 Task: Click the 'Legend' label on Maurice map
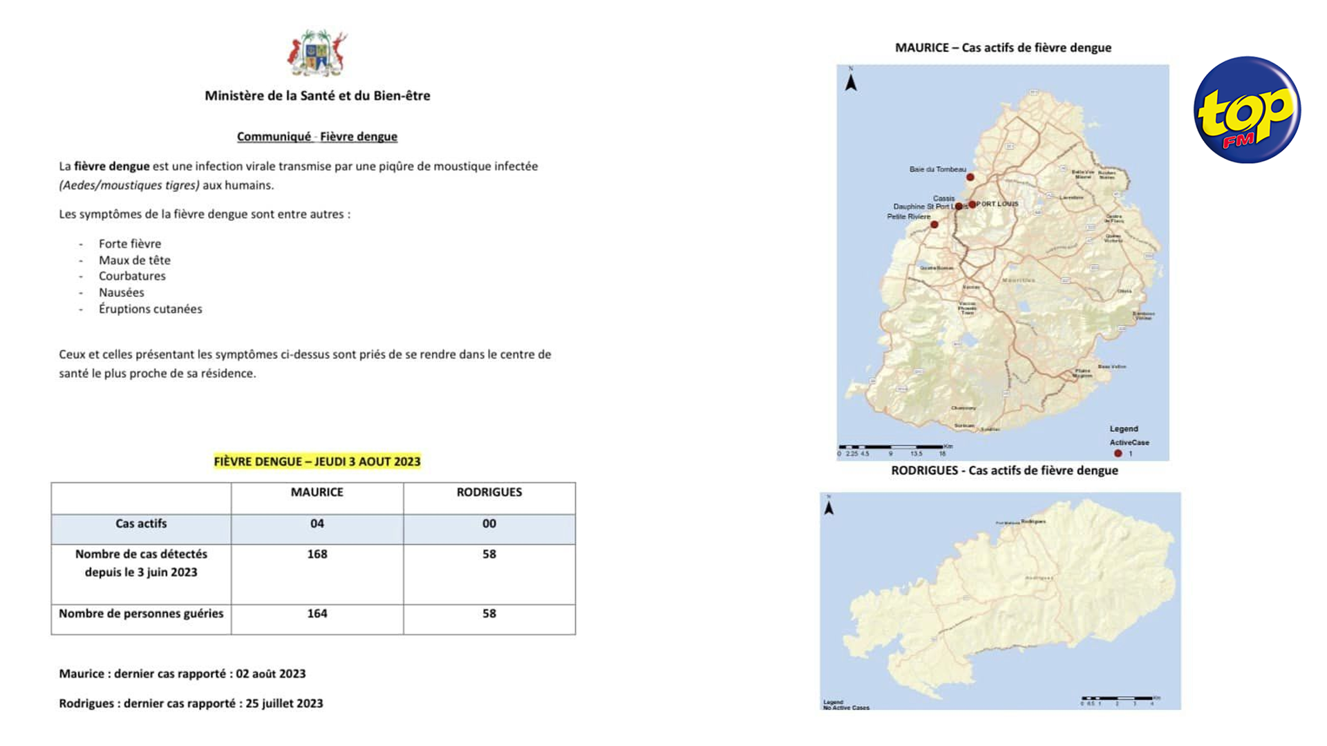click(1124, 429)
